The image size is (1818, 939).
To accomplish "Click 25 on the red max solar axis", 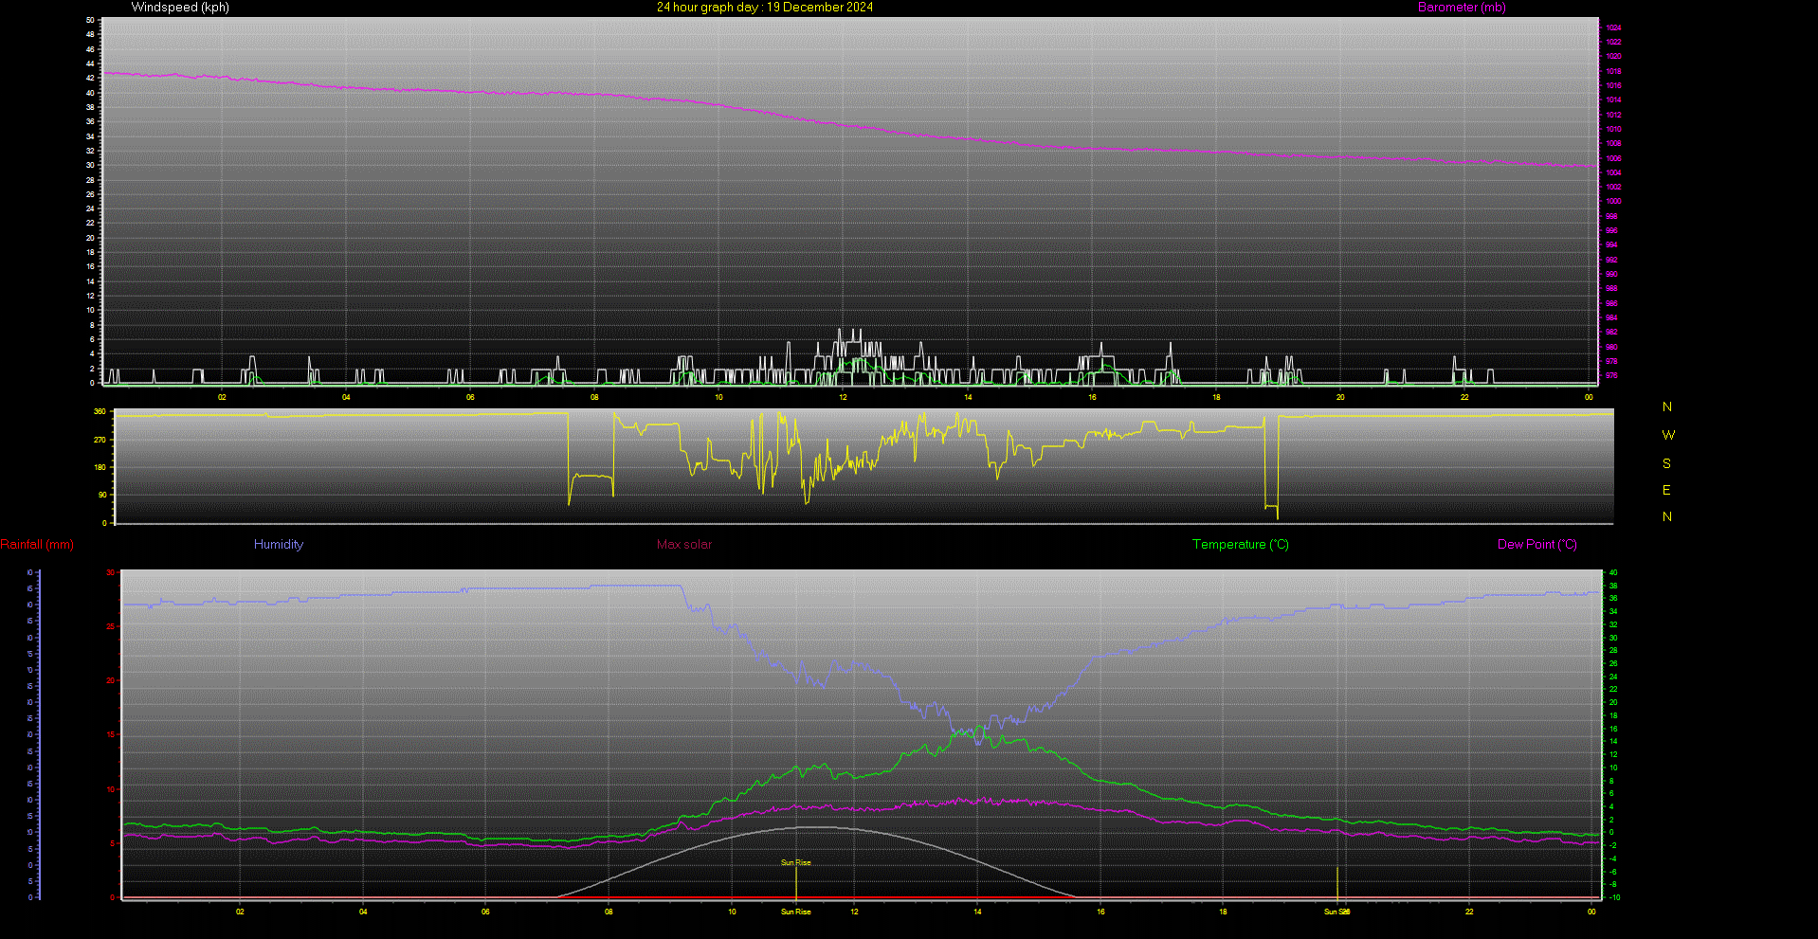I will [x=111, y=626].
